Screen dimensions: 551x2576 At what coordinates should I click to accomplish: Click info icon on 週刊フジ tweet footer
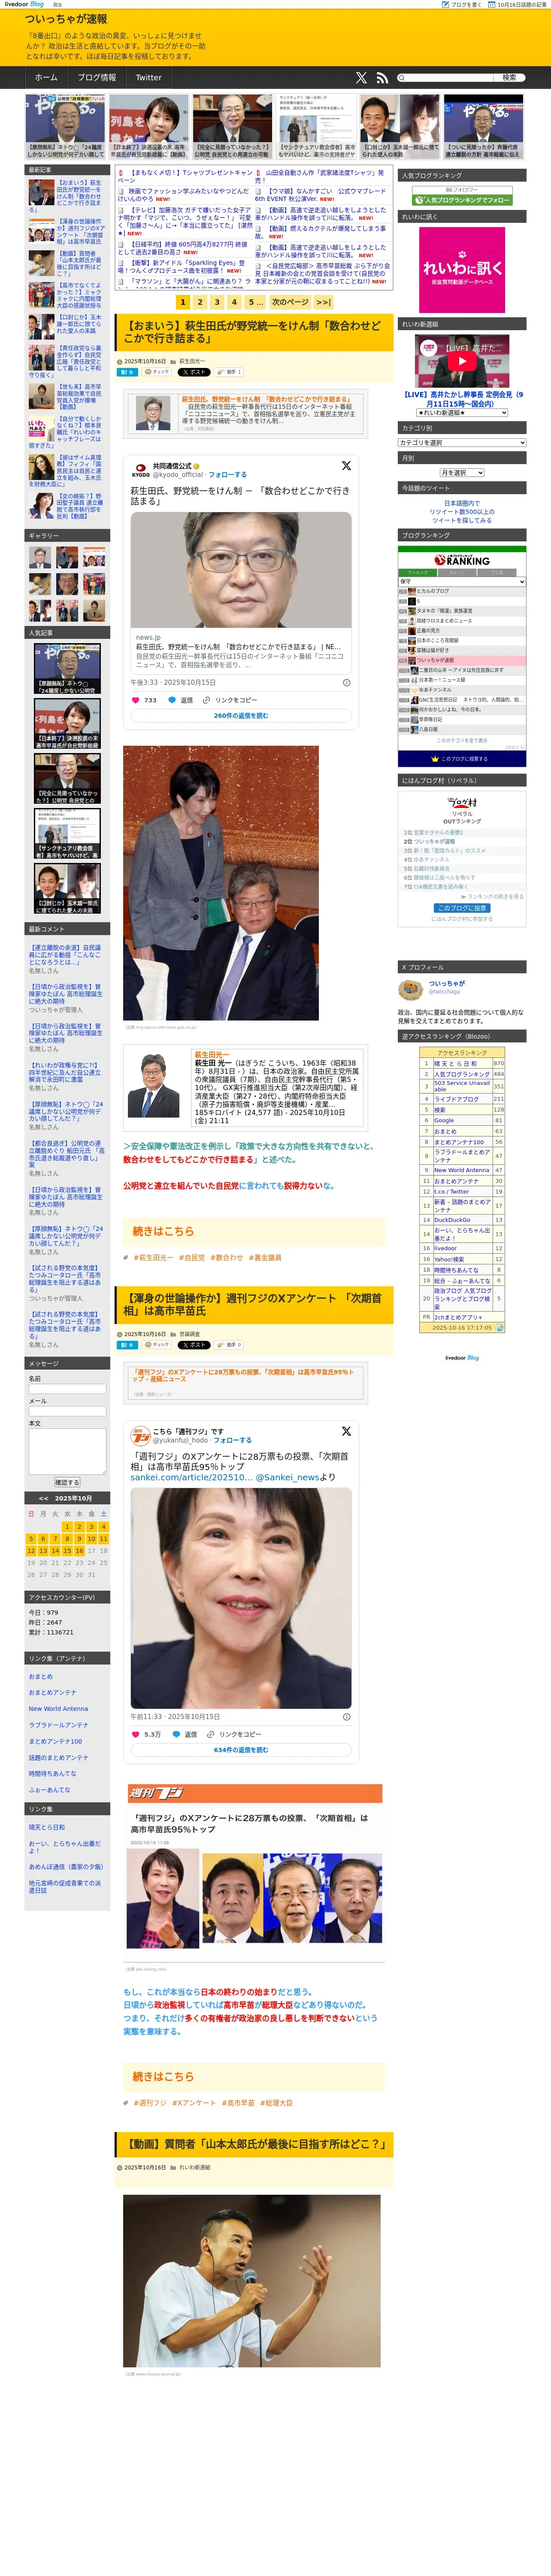[347, 1717]
